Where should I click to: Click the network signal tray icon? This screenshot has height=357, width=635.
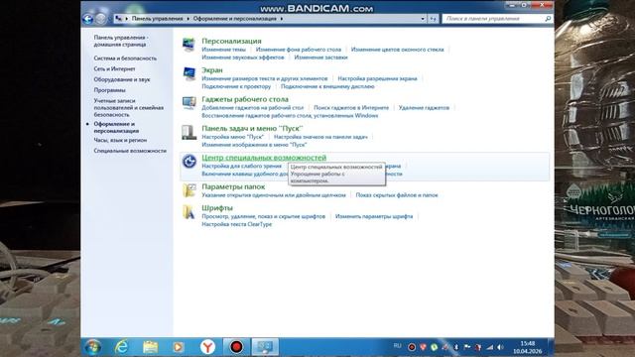point(489,347)
